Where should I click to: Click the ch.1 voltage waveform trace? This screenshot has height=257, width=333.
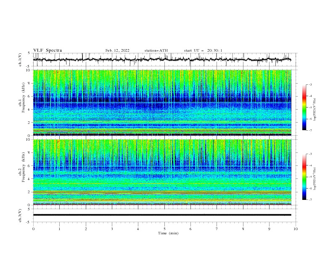tap(162, 60)
